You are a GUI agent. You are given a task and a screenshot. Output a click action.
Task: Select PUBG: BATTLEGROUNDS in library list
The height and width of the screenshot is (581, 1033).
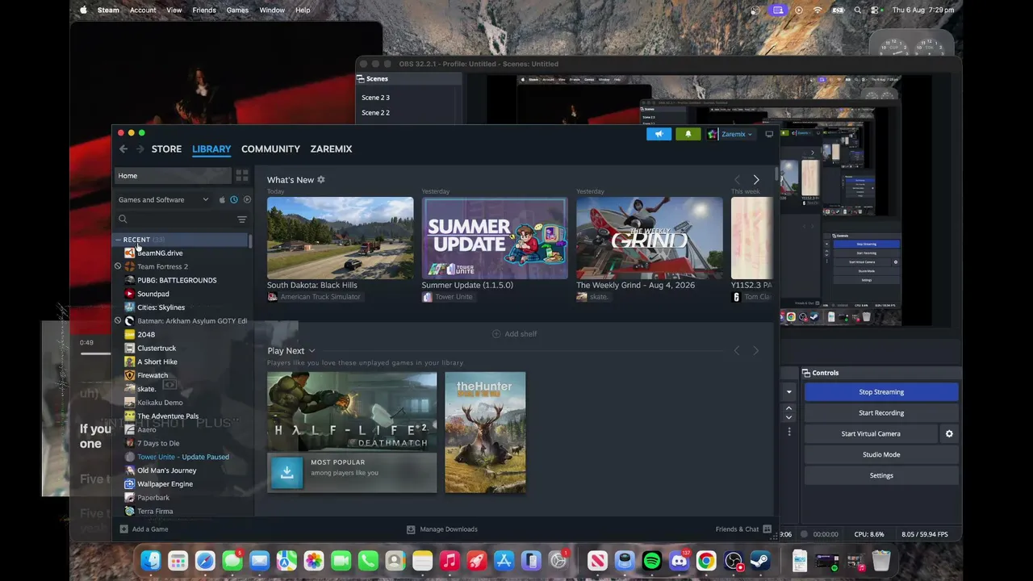[x=177, y=280]
